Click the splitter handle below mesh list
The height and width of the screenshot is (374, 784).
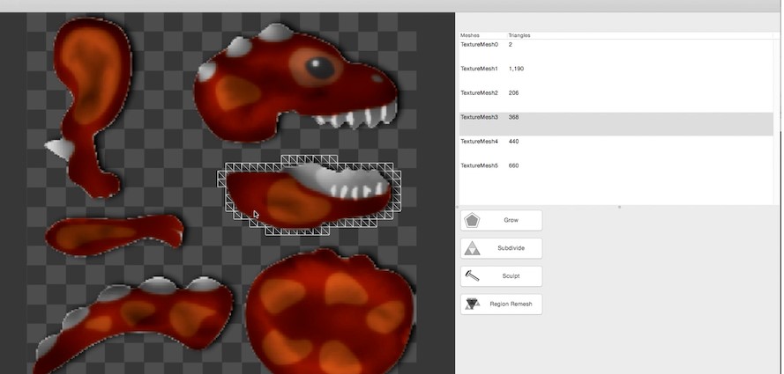coord(619,207)
